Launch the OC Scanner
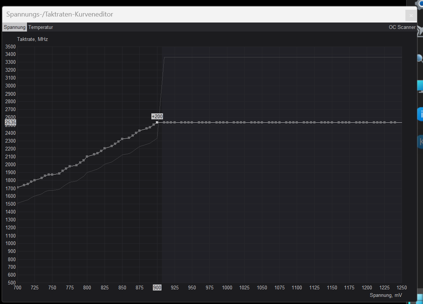Viewport: 423px width, 304px height. tap(402, 27)
